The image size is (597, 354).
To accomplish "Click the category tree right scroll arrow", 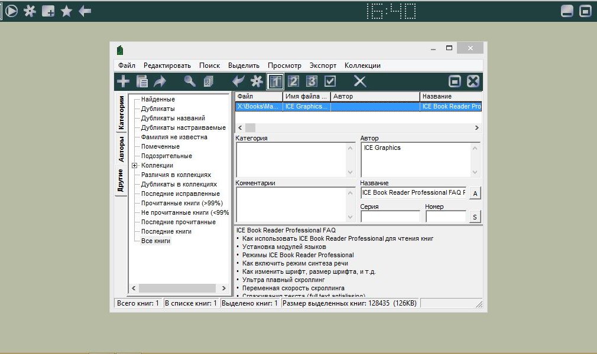I will [224, 289].
